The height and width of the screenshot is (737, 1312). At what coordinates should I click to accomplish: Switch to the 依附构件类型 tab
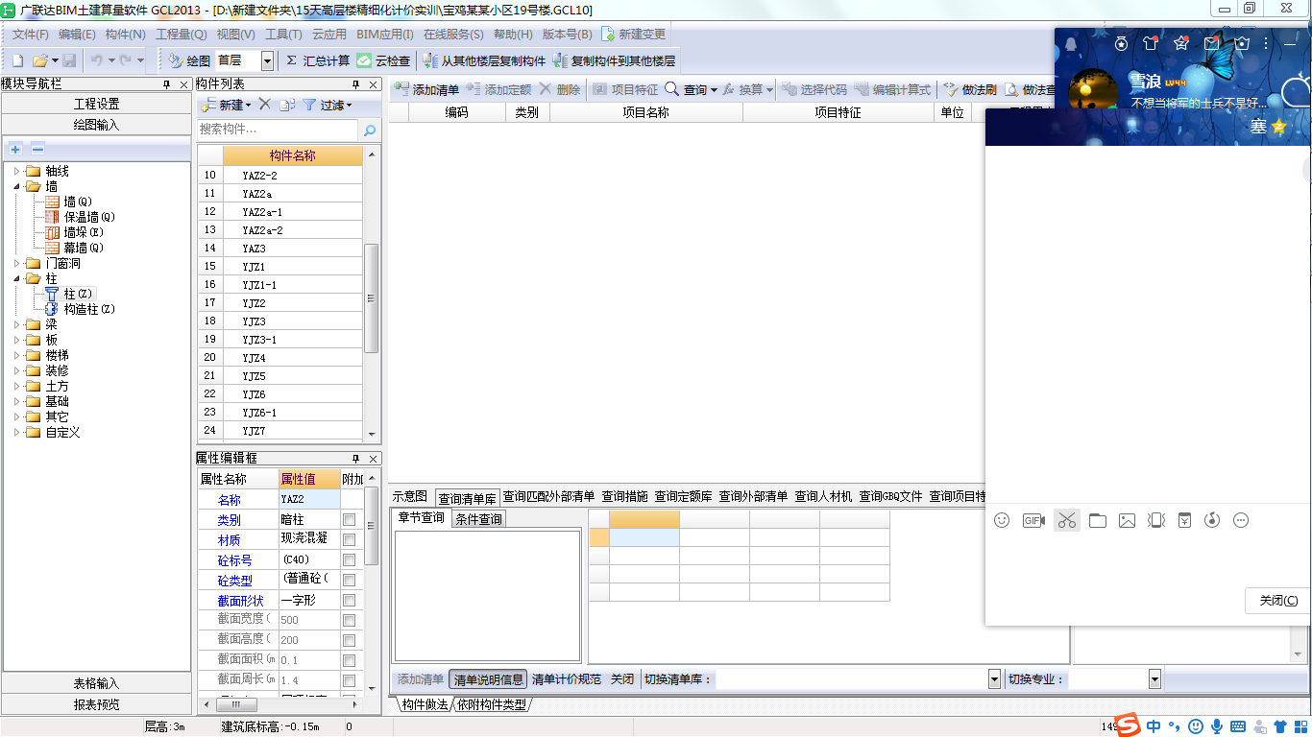pos(492,704)
